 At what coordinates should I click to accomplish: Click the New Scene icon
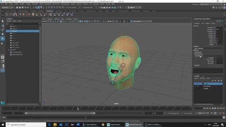coord(17,7)
